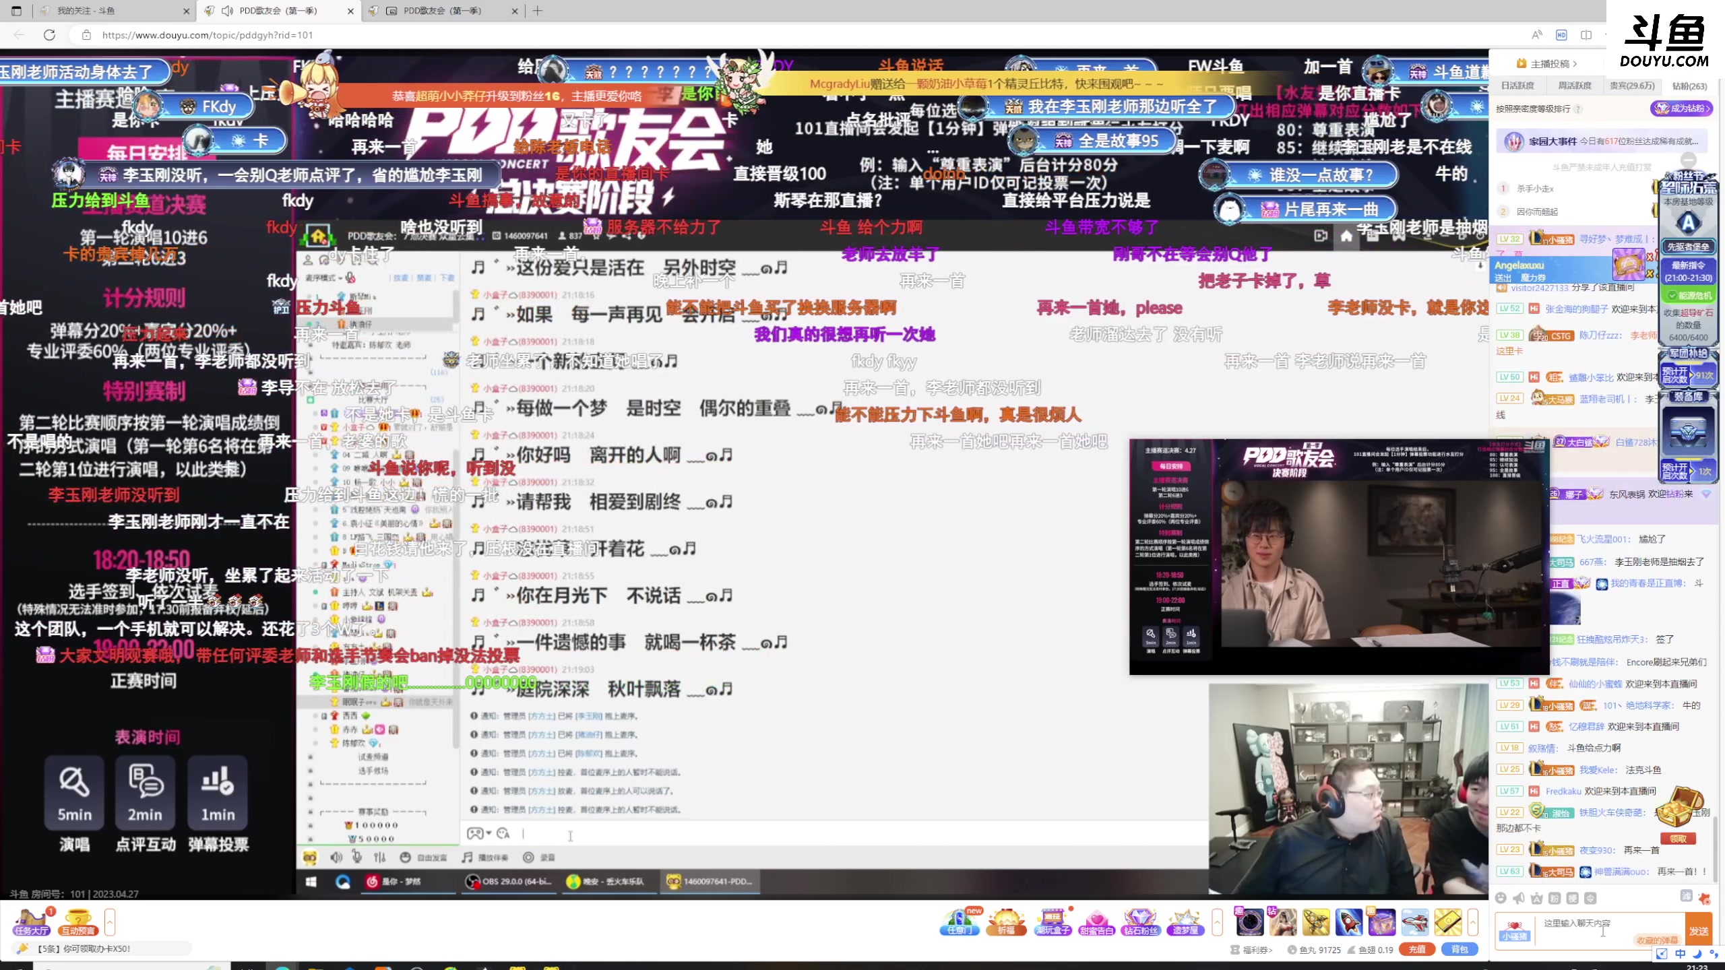The image size is (1725, 970).
Task: Toggle the 中 Chinese input mode indicator
Action: click(x=1681, y=953)
